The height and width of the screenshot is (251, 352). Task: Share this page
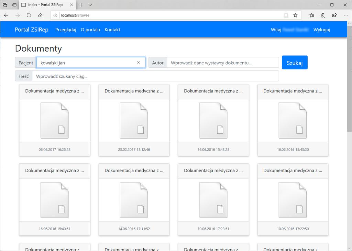334,15
